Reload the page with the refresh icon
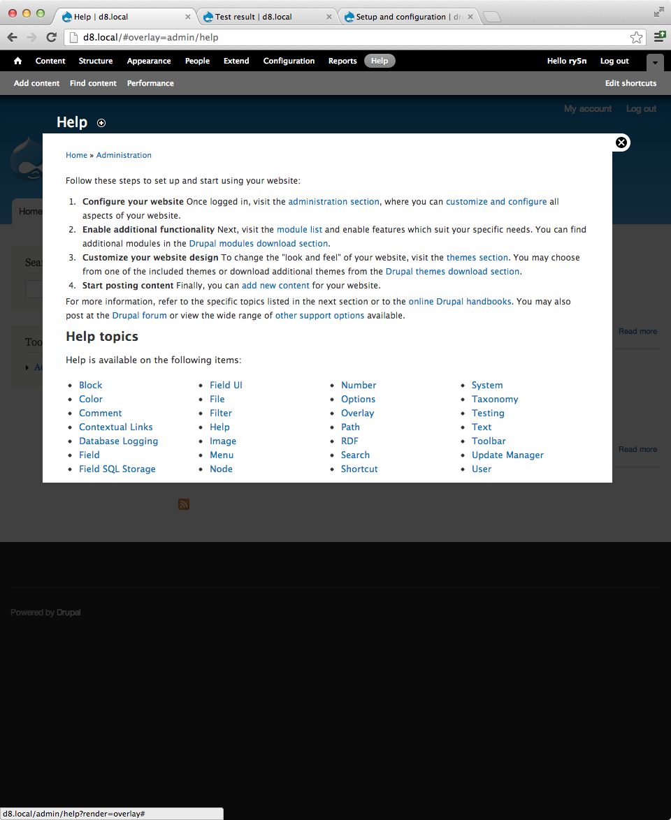Image resolution: width=671 pixels, height=820 pixels. pos(51,37)
